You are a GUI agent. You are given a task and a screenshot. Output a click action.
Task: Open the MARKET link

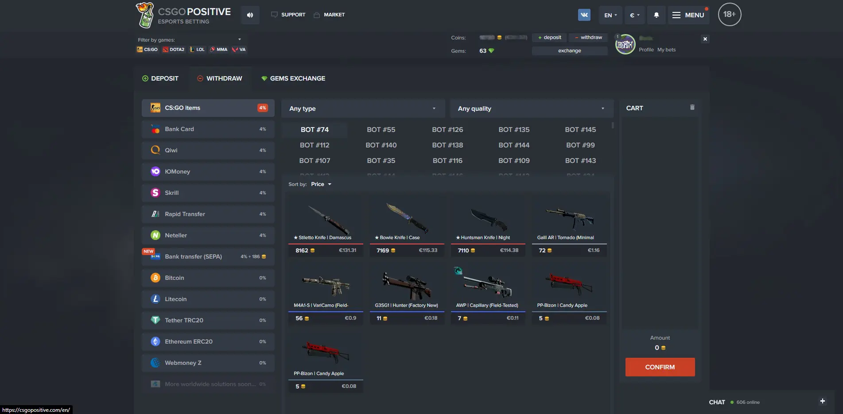click(329, 15)
